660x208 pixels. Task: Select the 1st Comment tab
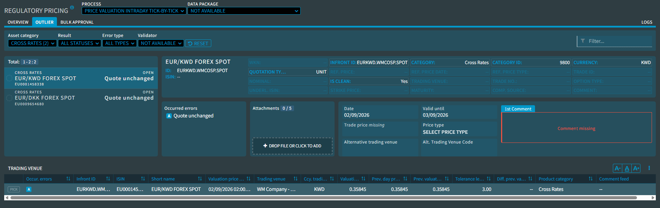click(518, 109)
